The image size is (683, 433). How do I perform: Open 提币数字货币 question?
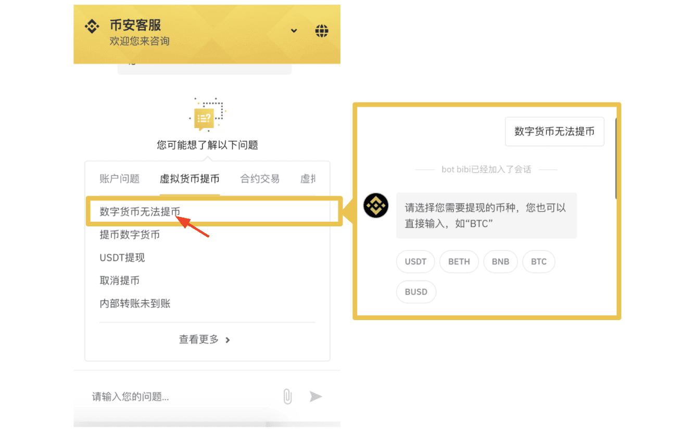pyautogui.click(x=130, y=235)
